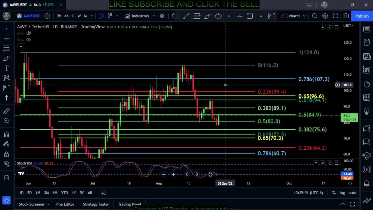The image size is (373, 210).
Task: Click the Publish button
Action: (362, 16)
